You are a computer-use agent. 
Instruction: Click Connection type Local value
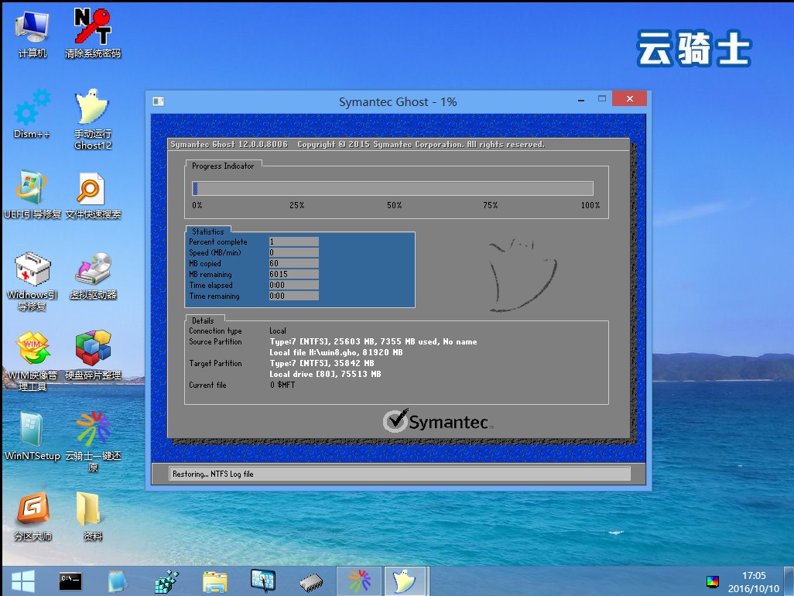pyautogui.click(x=278, y=331)
